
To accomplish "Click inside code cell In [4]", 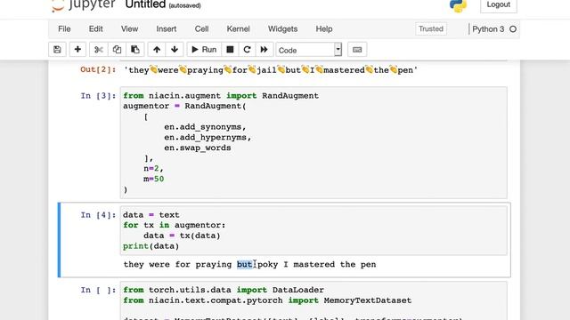I will coord(313,230).
